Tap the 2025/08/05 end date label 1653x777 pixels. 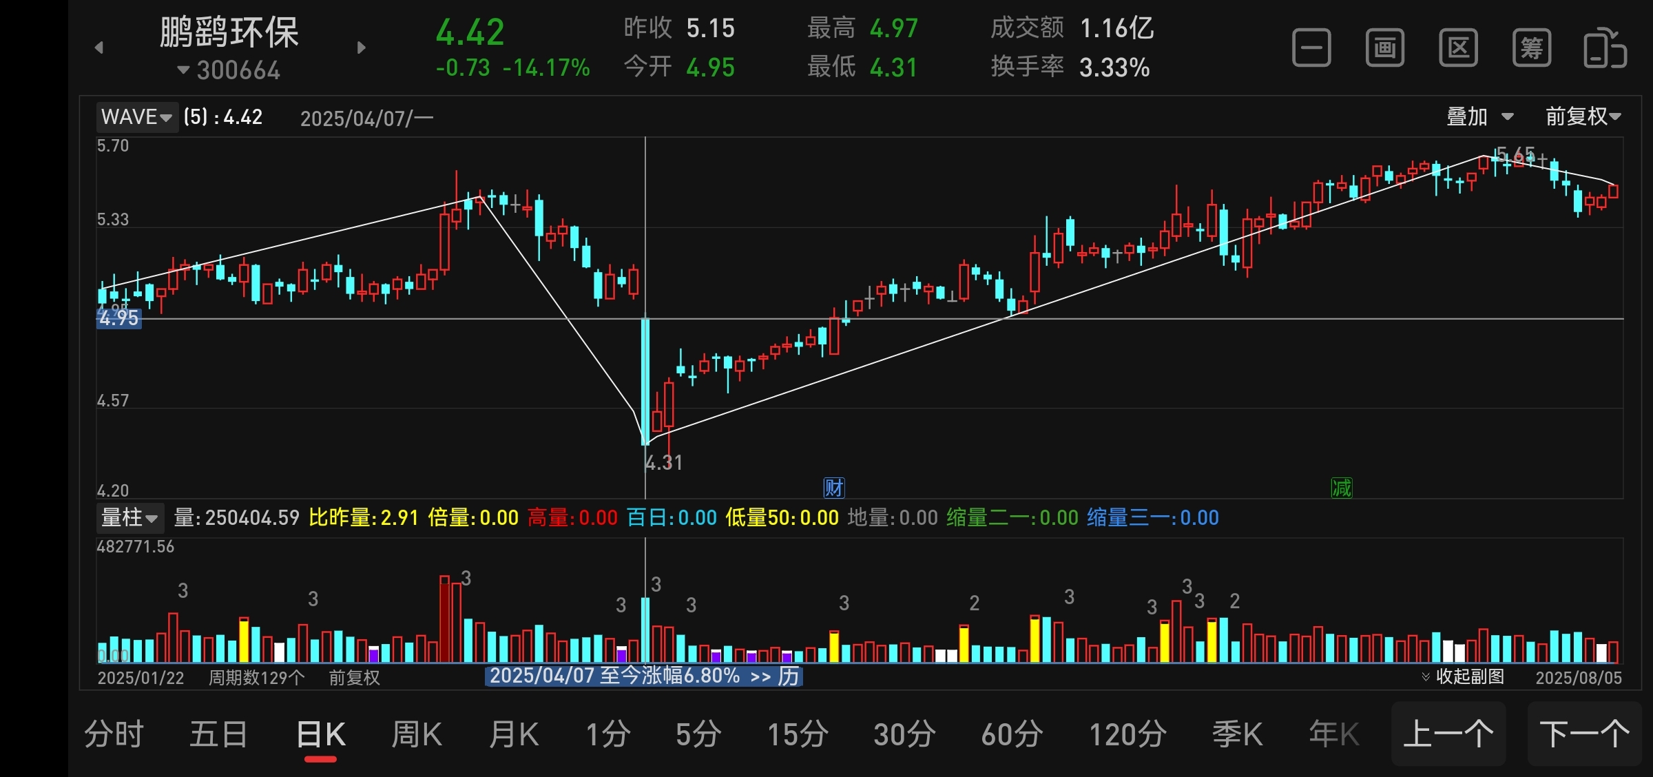coord(1579,678)
